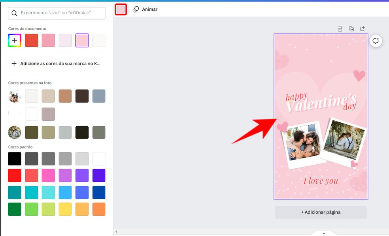Select the khaki photo color swatch

tap(48, 132)
